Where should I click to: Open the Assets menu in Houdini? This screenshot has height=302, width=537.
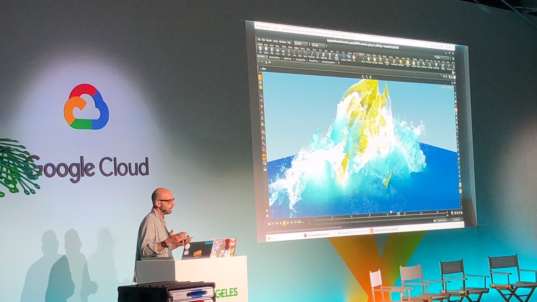coord(276,41)
